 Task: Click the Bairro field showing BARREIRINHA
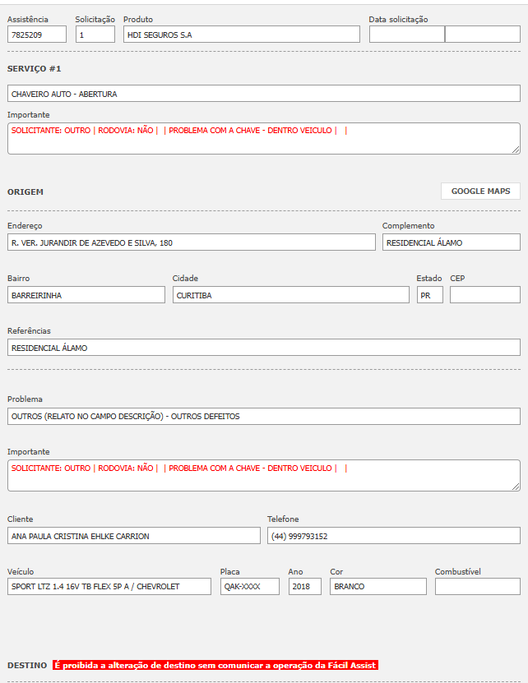pyautogui.click(x=86, y=295)
